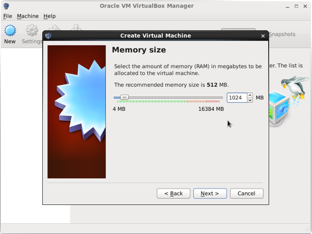
Task: Click the memory slider track near 16384 MB
Action: 220,98
